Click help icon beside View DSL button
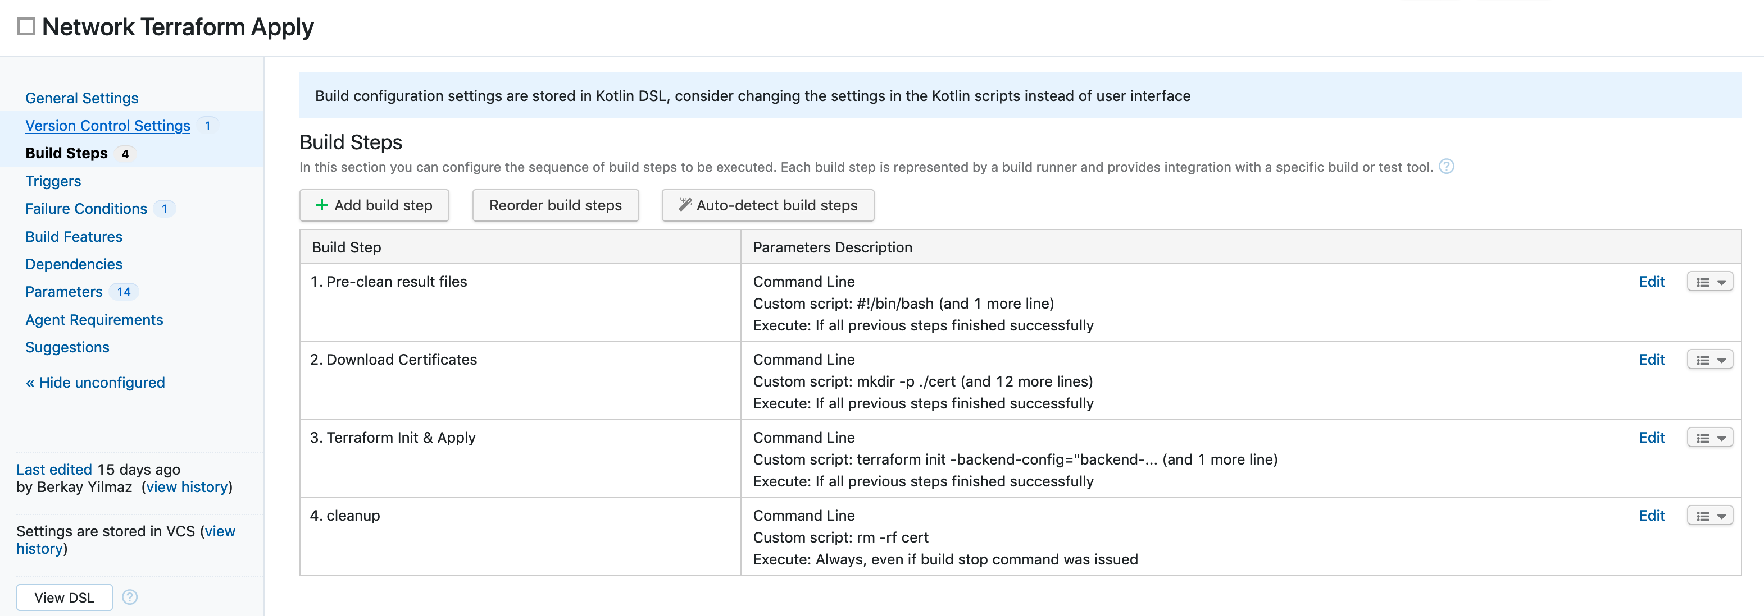Viewport: 1764px width, 616px height. tap(129, 597)
